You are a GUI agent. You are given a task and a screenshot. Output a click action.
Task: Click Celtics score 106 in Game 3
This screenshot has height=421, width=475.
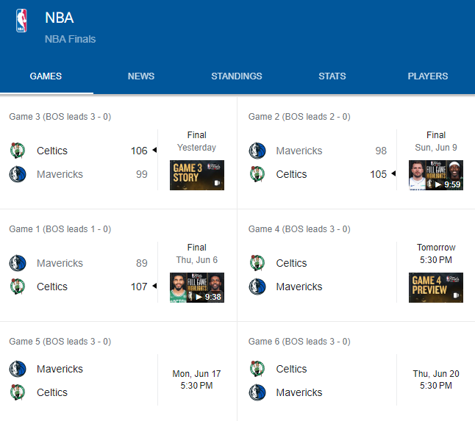click(x=139, y=151)
